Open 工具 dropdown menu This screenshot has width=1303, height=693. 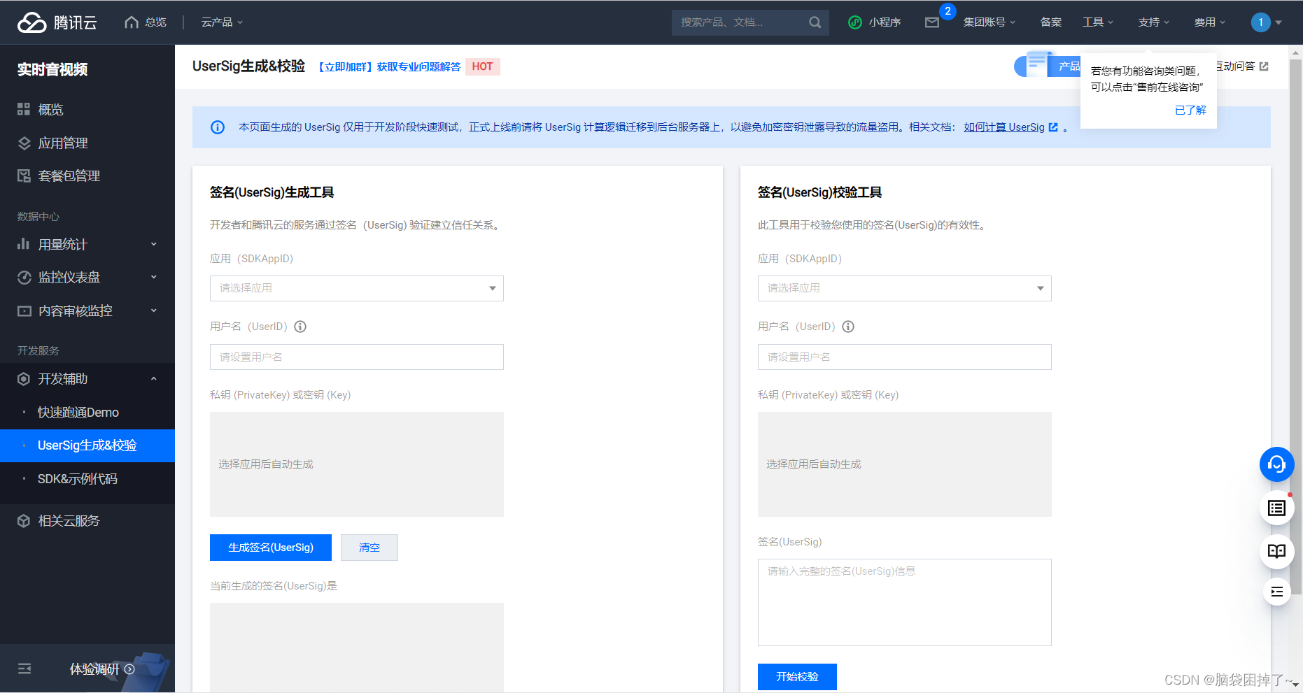pyautogui.click(x=1097, y=22)
